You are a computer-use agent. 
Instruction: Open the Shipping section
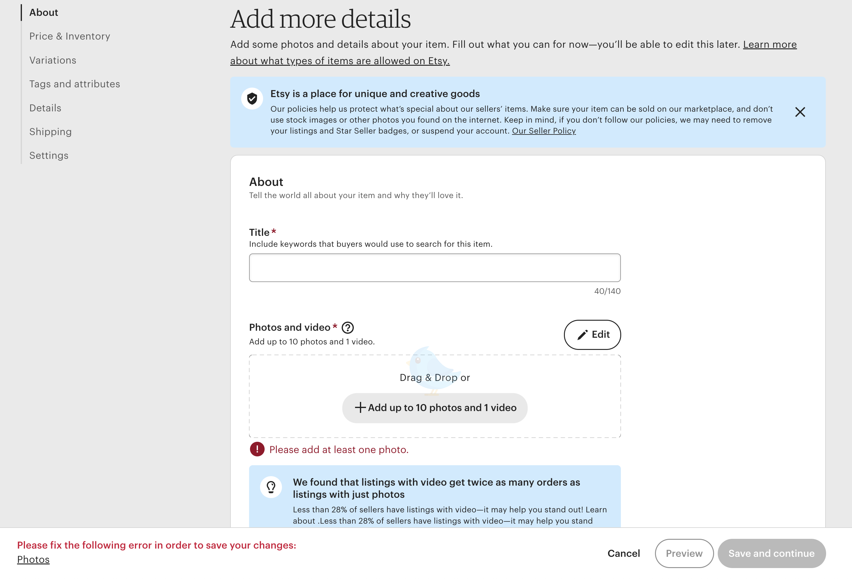pyautogui.click(x=51, y=132)
